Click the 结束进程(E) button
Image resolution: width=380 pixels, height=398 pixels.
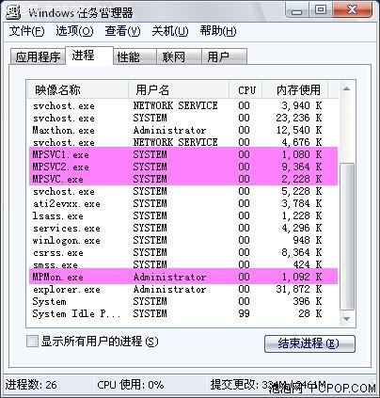click(309, 343)
